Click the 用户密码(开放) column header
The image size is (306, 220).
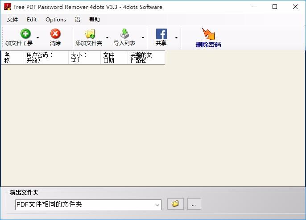pos(46,58)
